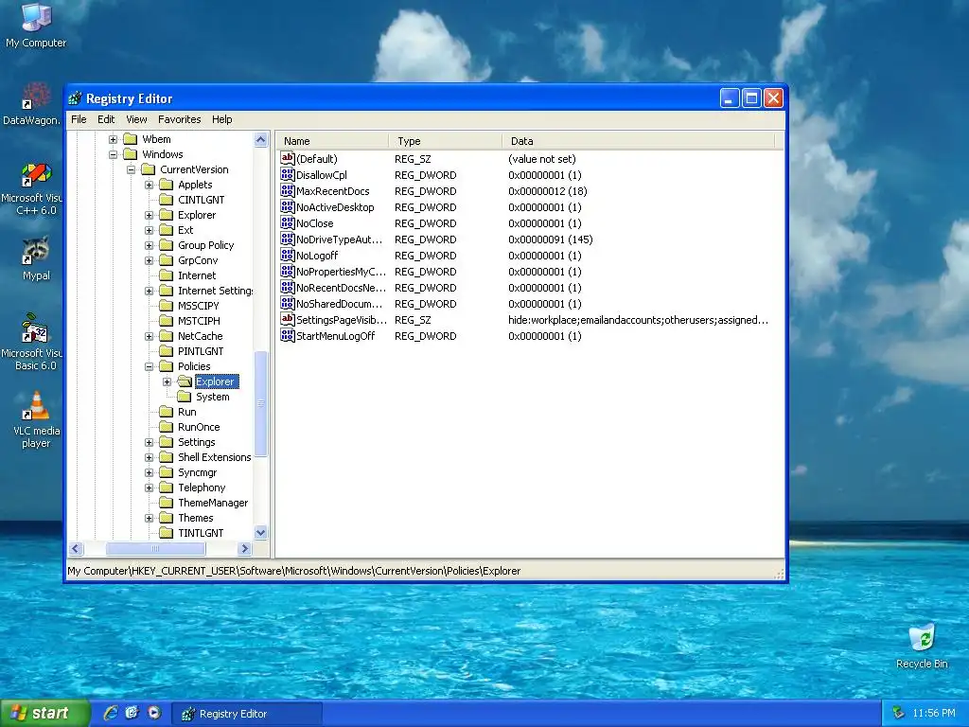Click the Registry Editor title bar icon
The image size is (969, 727).
tap(76, 98)
